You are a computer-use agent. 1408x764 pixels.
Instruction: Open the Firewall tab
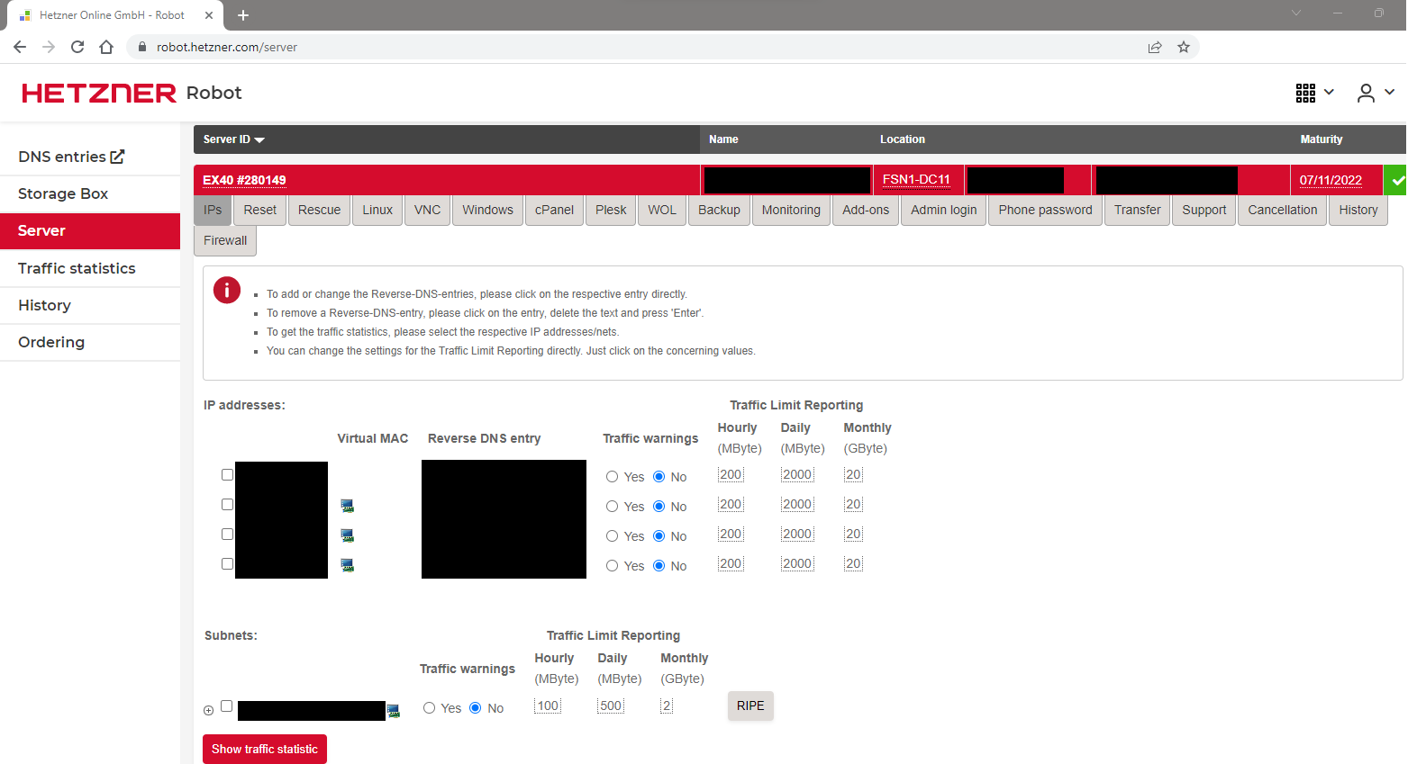coord(225,240)
